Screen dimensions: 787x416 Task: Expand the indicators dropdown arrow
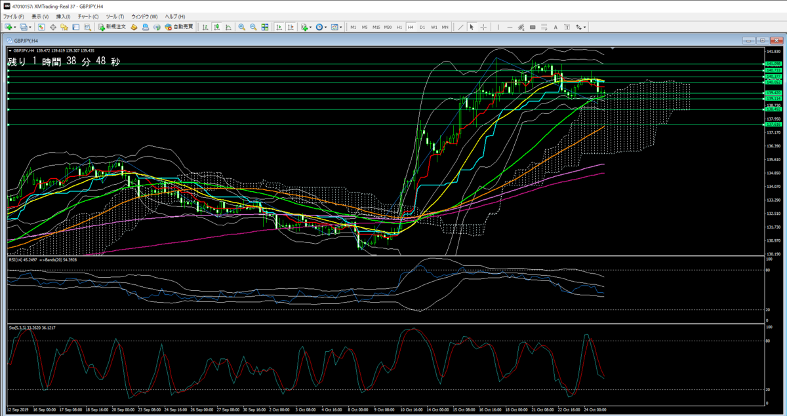(311, 28)
